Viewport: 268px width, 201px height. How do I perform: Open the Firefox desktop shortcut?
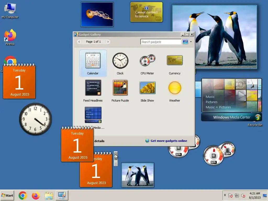[x=10, y=37]
